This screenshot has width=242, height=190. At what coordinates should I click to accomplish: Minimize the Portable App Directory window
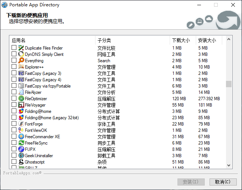point(199,5)
